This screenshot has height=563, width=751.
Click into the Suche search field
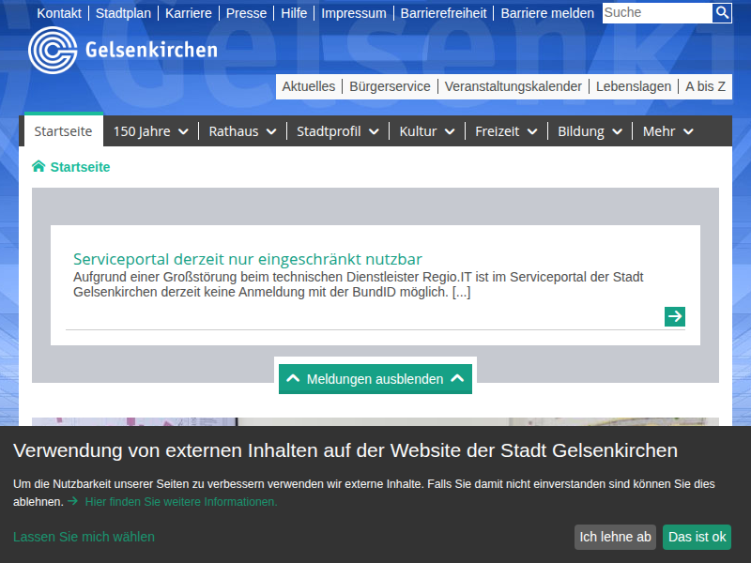(656, 13)
